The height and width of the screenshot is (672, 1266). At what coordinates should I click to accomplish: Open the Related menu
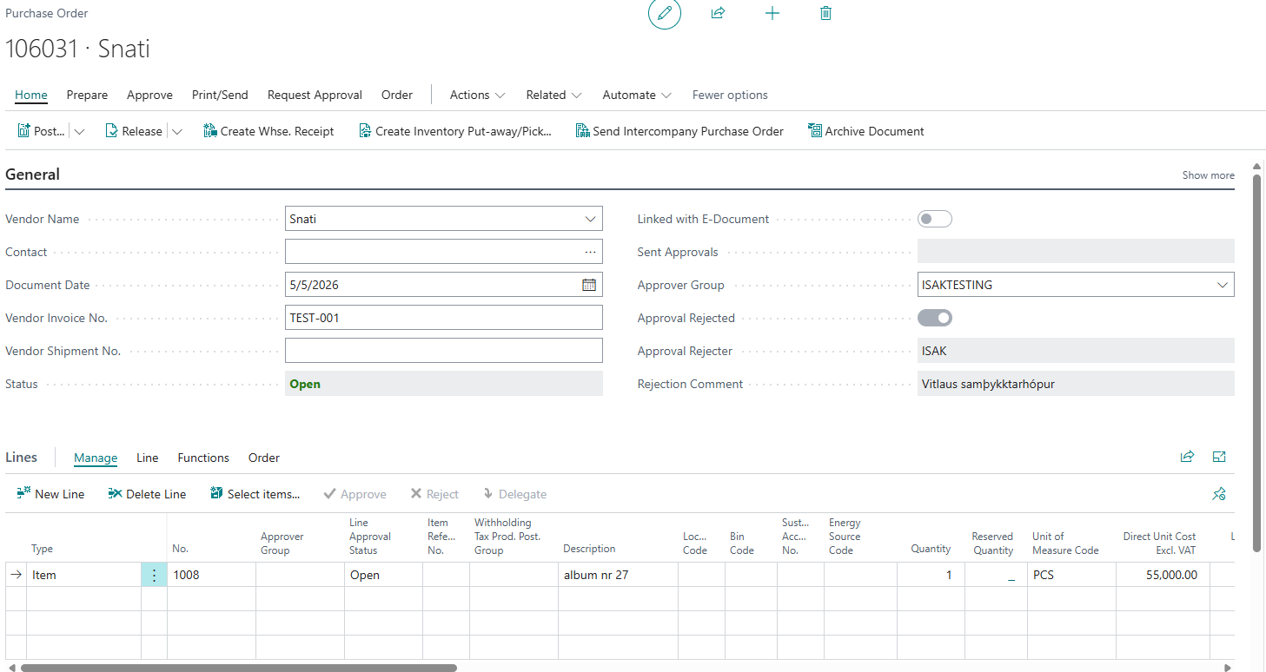pyautogui.click(x=553, y=95)
